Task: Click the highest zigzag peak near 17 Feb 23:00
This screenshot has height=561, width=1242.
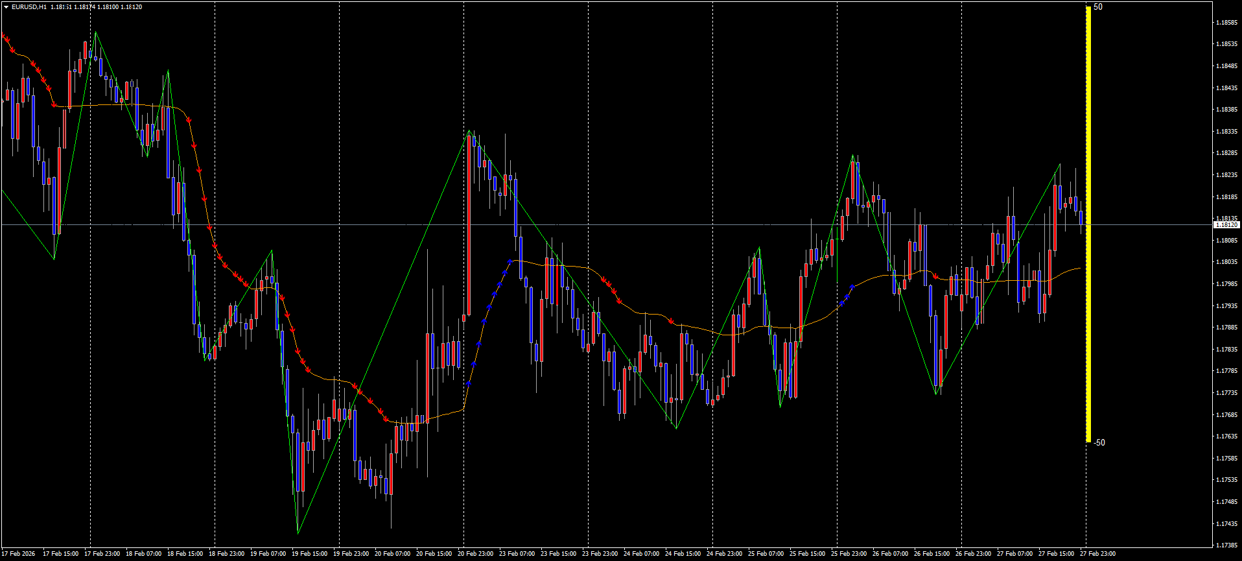Action: 95,33
